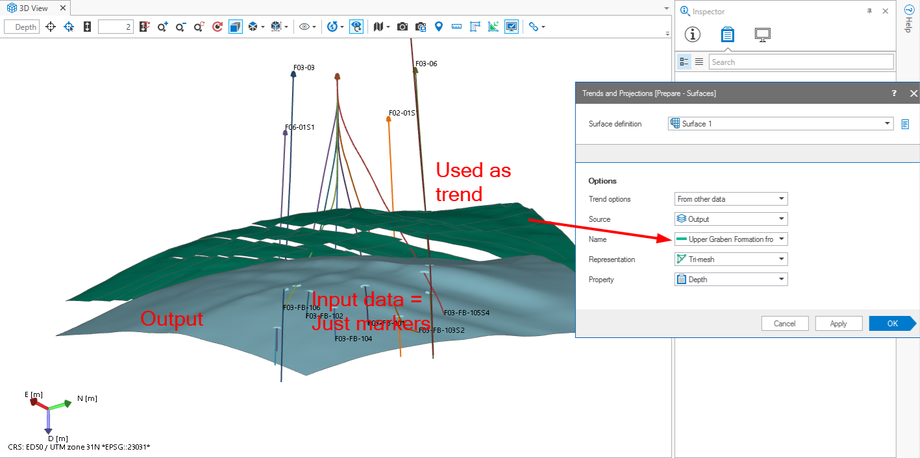Click the red circular reset view icon
Screen dimensions: 920x458
[218, 27]
